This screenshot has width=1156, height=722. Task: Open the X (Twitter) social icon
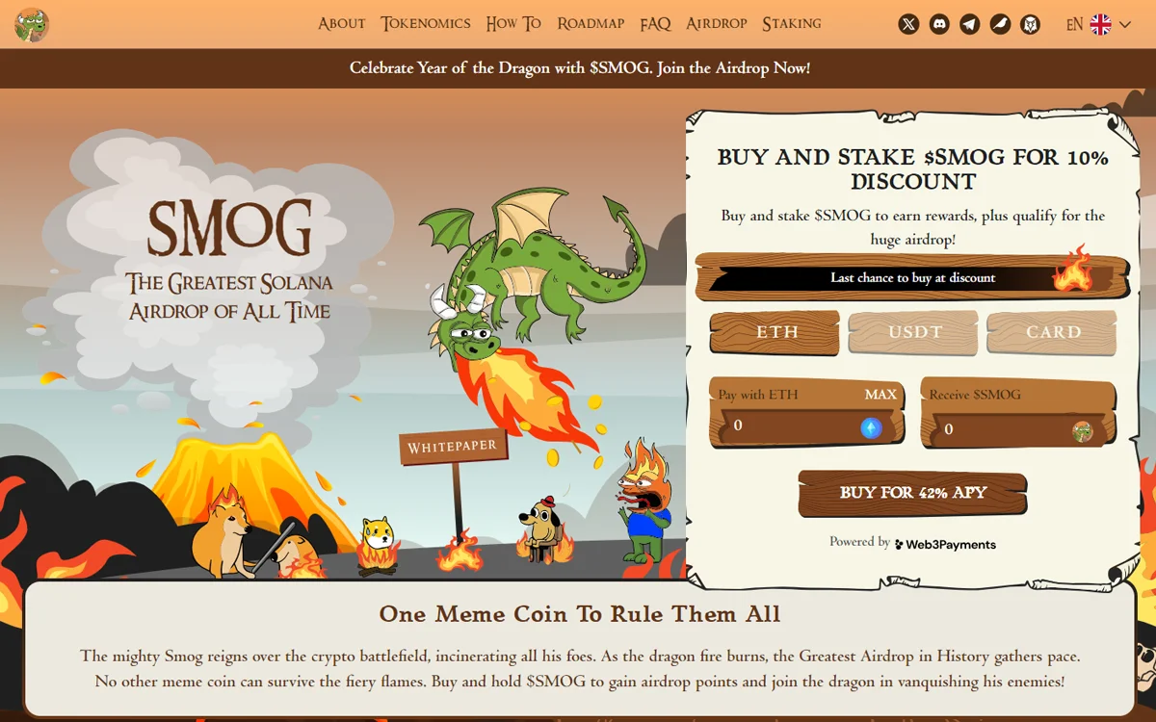[908, 24]
